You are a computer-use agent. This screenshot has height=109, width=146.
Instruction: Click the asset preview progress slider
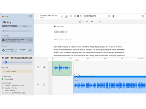(x=20, y=62)
